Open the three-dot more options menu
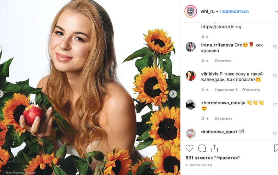 [276, 11]
